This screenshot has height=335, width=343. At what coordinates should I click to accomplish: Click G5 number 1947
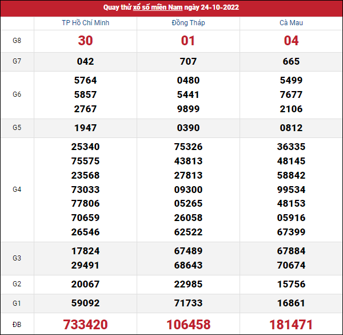(x=85, y=128)
